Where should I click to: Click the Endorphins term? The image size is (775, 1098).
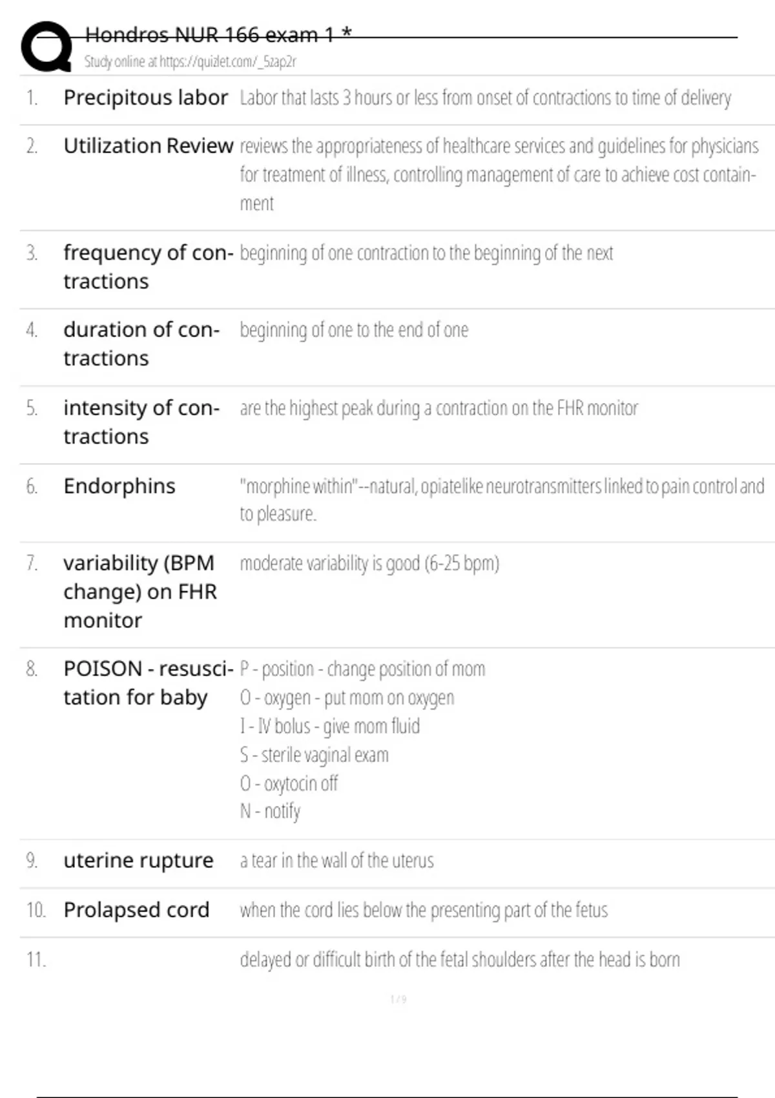(x=119, y=486)
